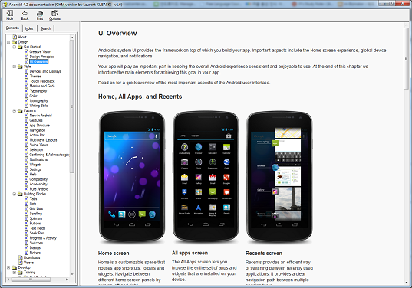Open the Options toolbar menu
Viewport: 412px width, 288px height.
54,15
